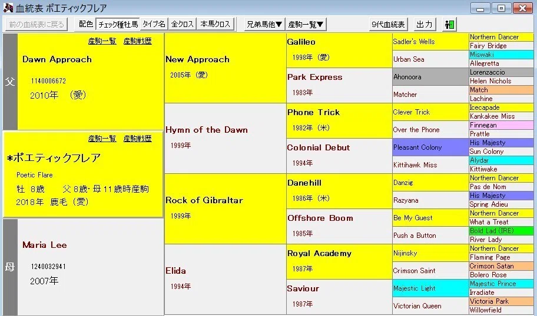Image resolution: width=537 pixels, height=316 pixels.
Task: Click the cyan Majestic Light cell
Action: pos(430,288)
